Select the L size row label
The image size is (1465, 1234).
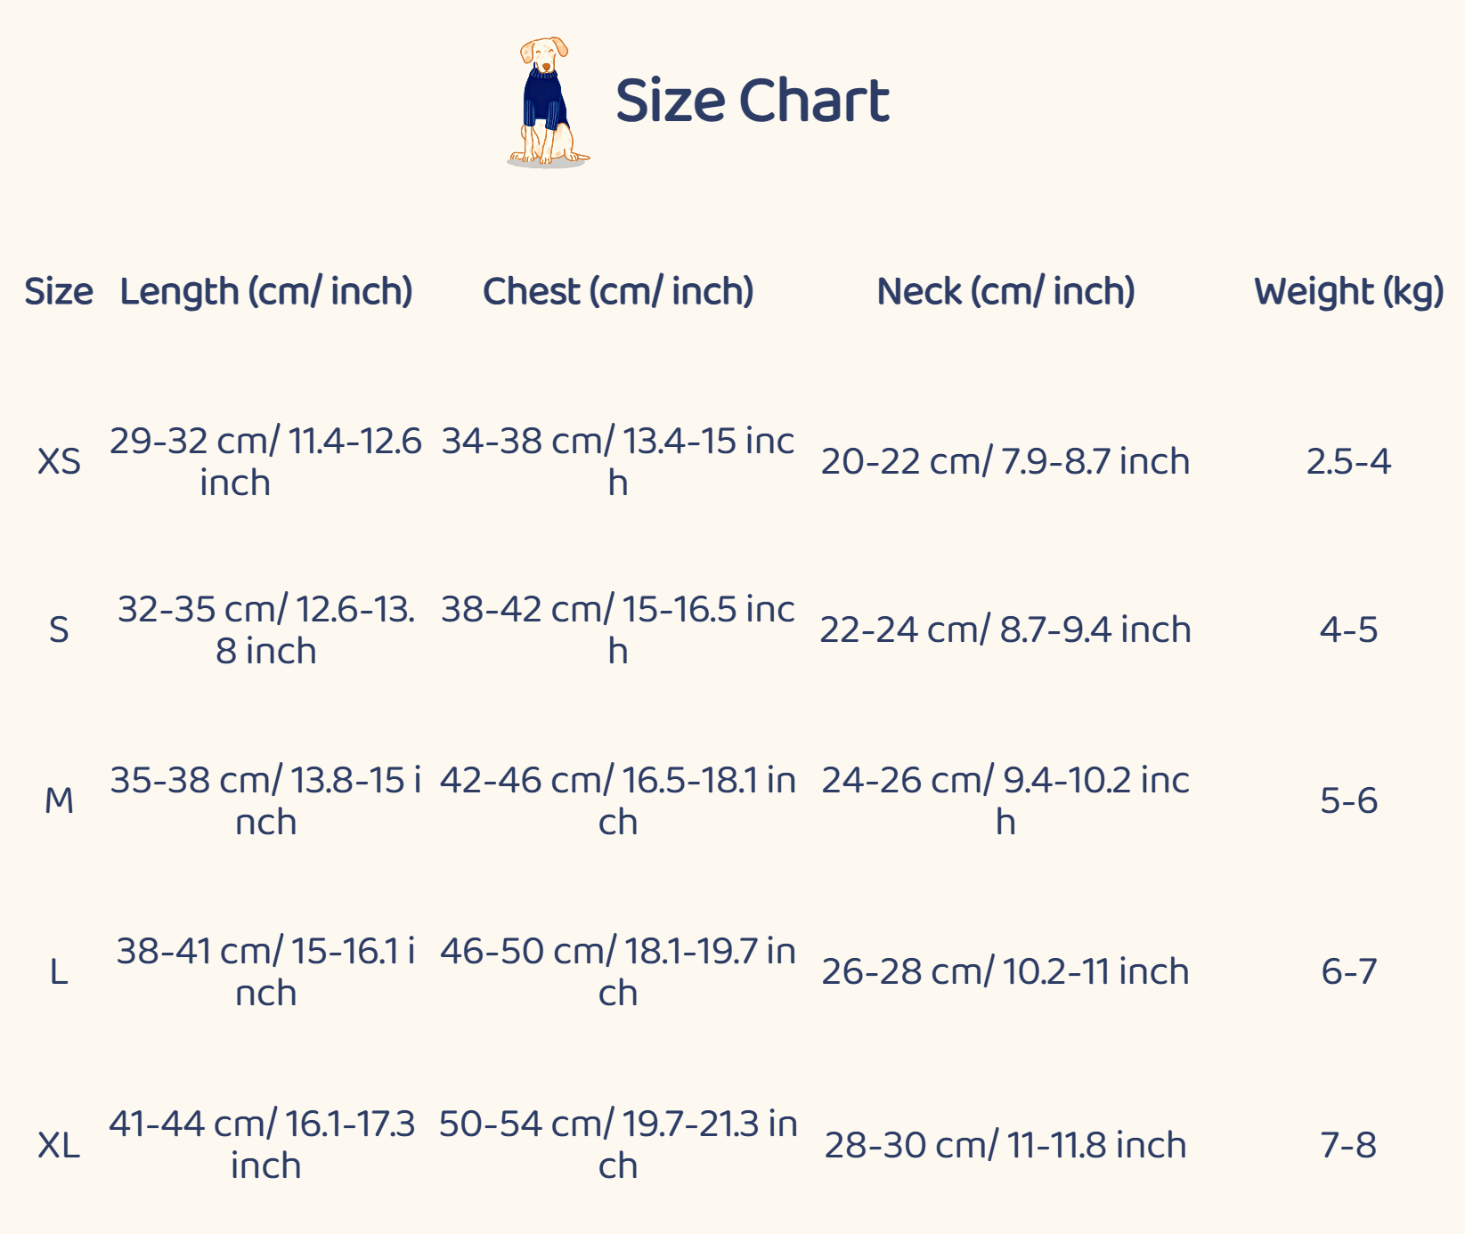(59, 971)
